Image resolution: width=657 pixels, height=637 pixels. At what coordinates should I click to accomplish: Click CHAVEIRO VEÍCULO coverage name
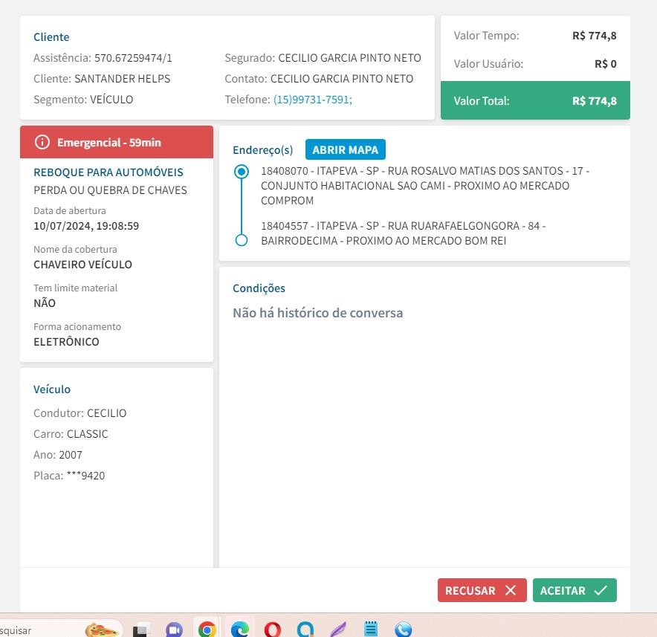(x=83, y=265)
